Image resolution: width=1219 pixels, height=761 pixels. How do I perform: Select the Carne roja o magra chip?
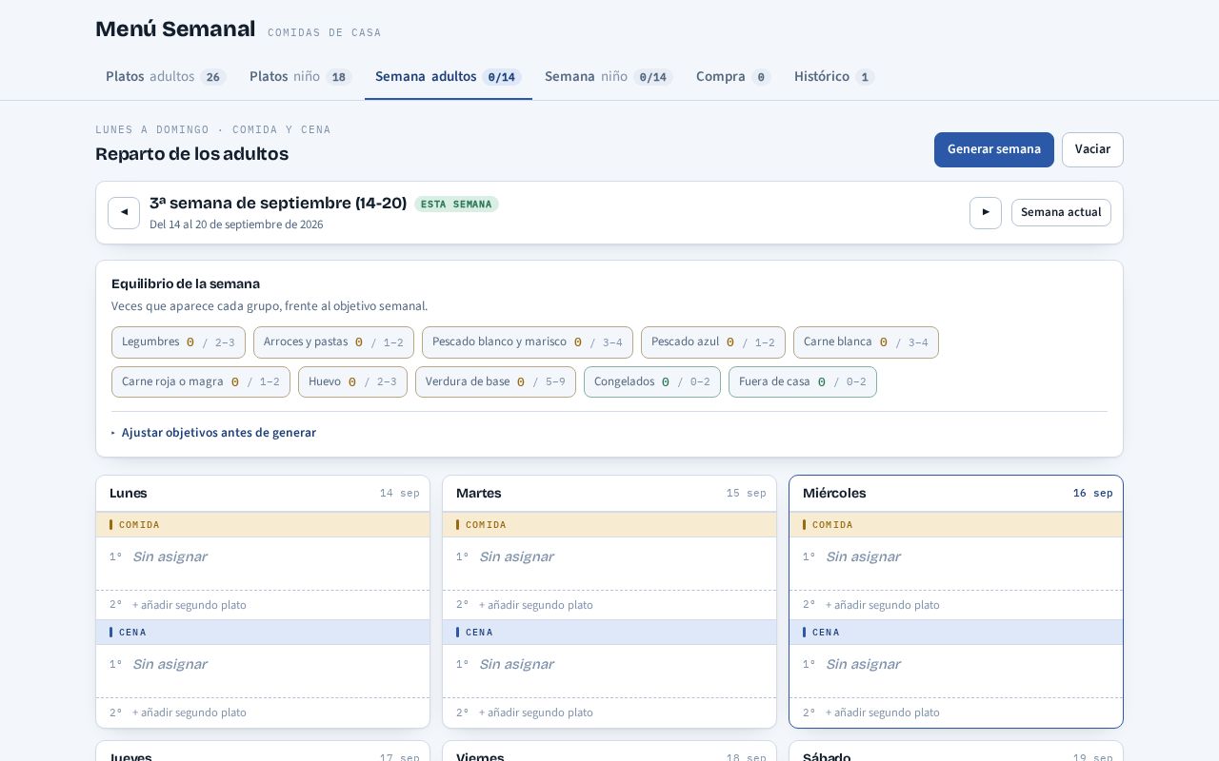pos(201,382)
